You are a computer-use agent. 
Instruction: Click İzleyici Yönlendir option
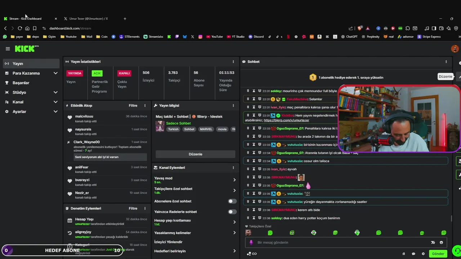168,242
